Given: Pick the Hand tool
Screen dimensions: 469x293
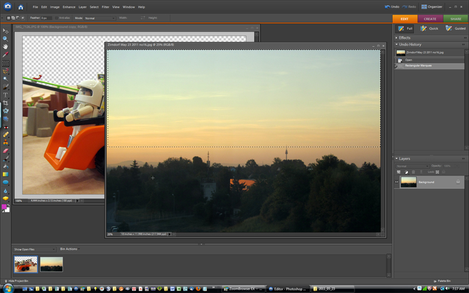Looking at the screenshot, I should coord(6,46).
